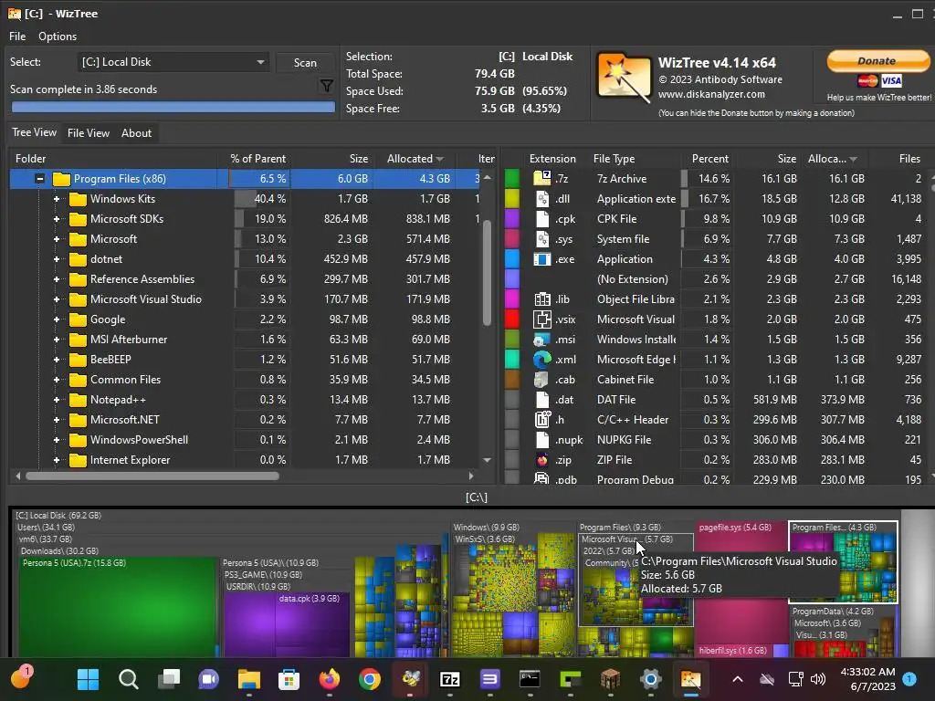The image size is (935, 701).
Task: Click folder tree vertical scrollbar
Action: [x=488, y=273]
